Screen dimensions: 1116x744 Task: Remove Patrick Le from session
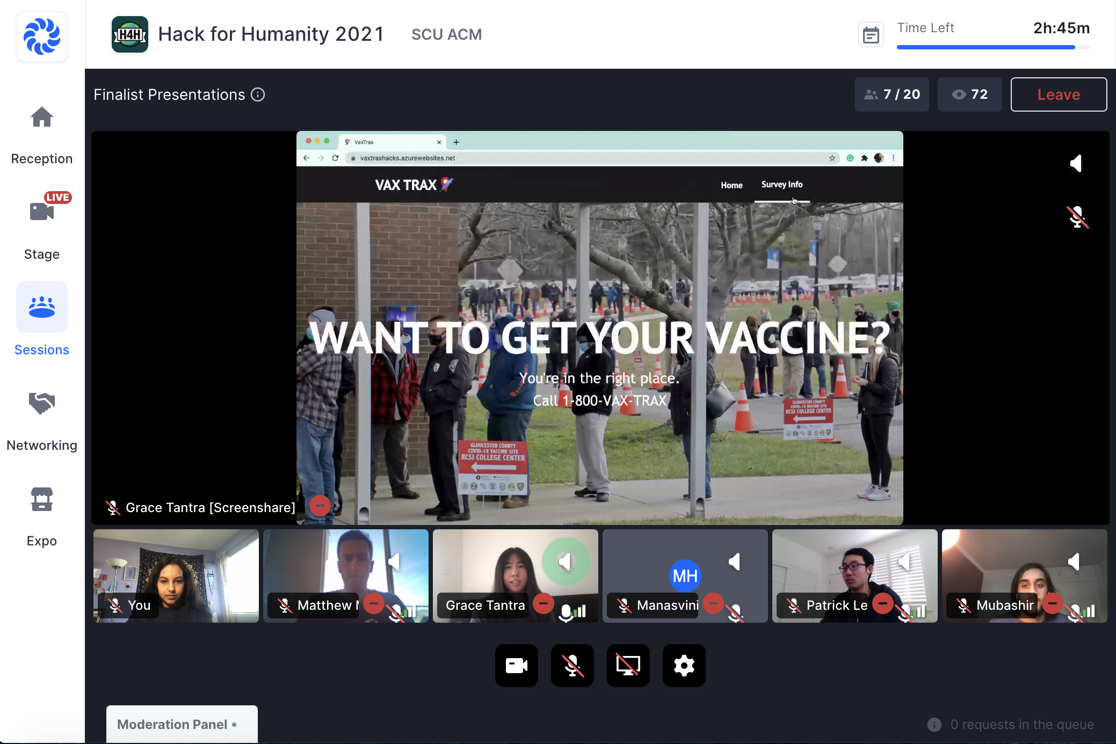click(x=882, y=604)
